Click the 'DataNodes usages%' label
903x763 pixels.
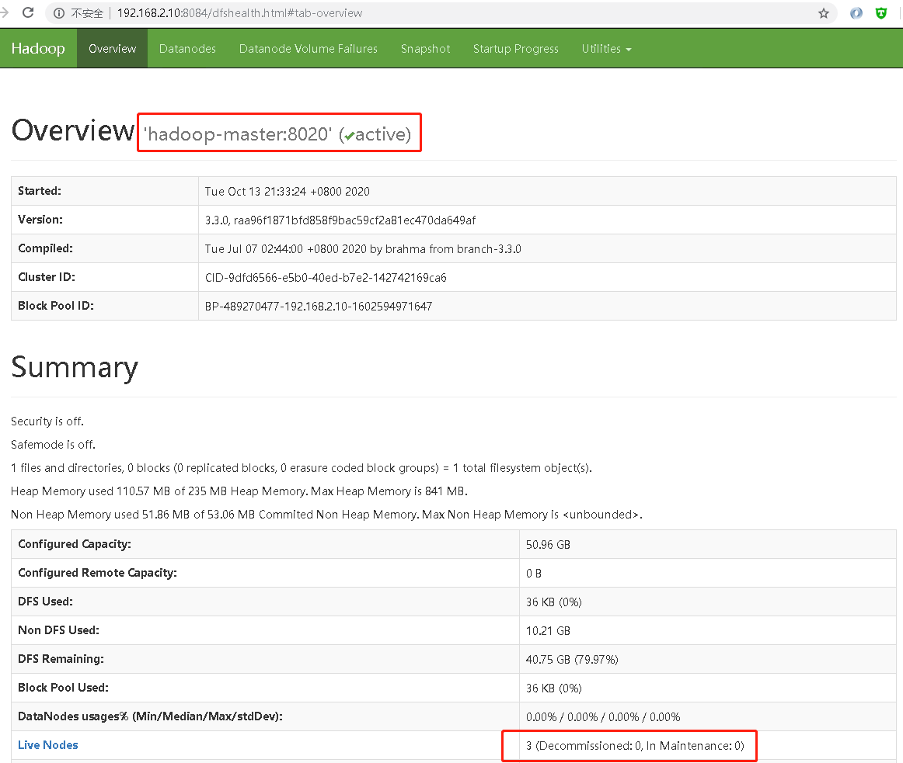click(x=150, y=716)
